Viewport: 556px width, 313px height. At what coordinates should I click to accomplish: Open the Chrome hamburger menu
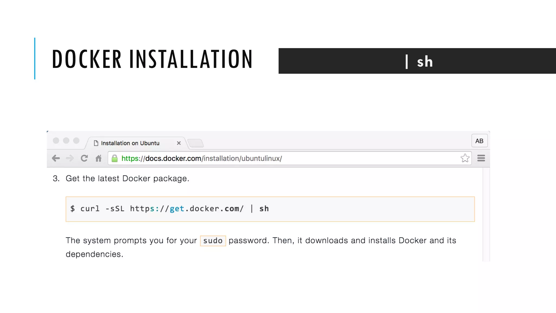481,158
